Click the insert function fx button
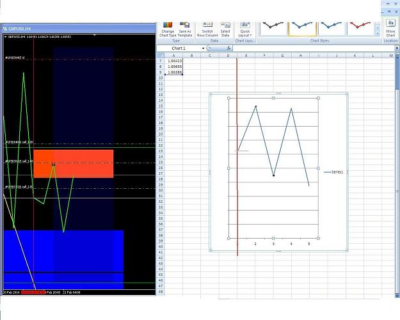400x320 pixels. coord(228,48)
